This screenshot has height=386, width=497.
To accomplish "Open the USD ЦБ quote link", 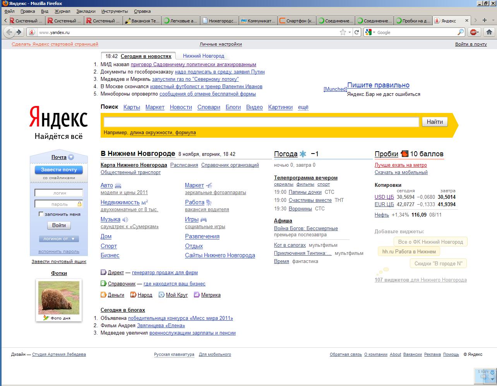I will tap(384, 197).
